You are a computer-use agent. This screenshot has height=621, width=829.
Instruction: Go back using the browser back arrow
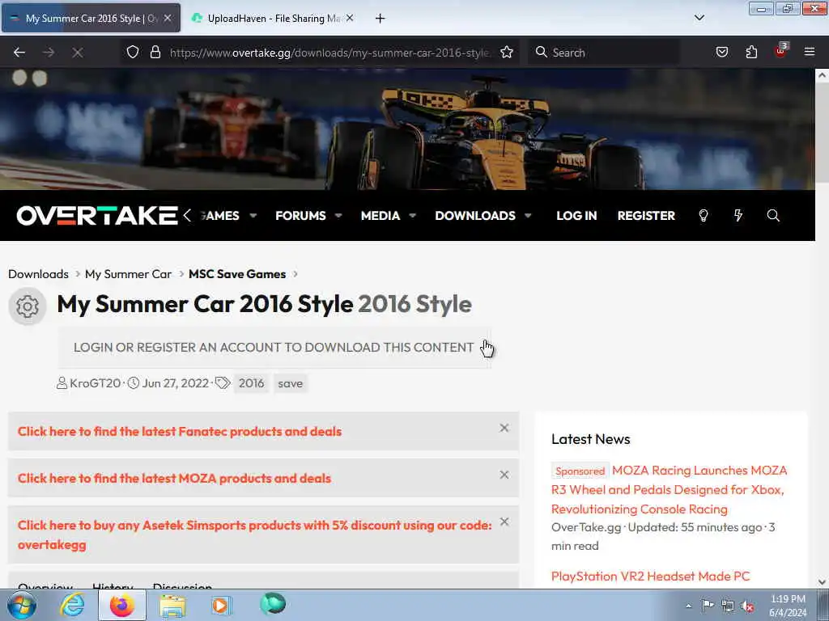[x=19, y=53]
